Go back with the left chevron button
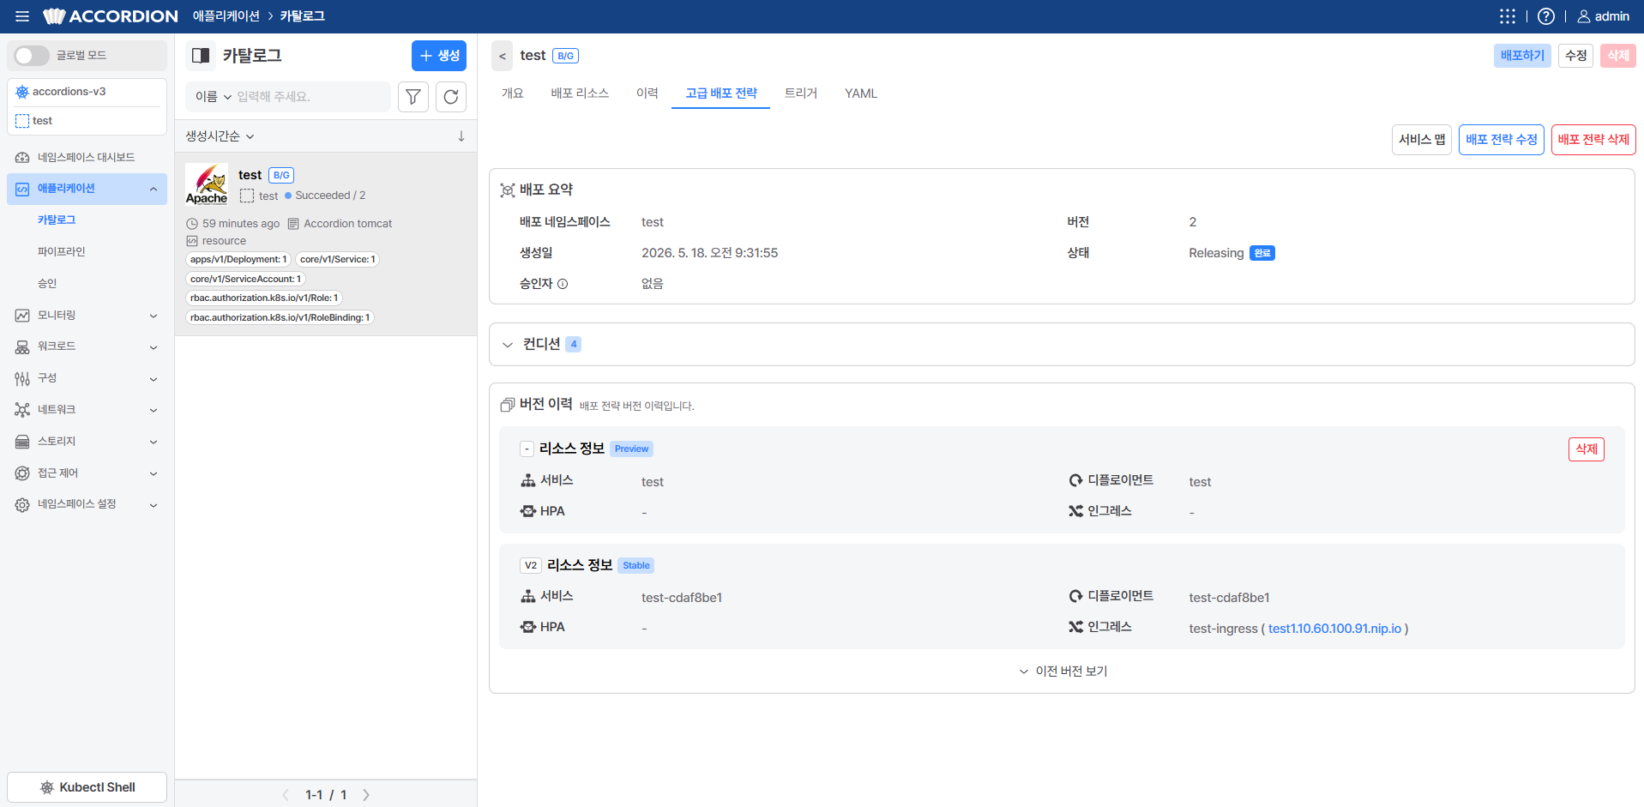Screen dimensions: 1644x807 coord(503,56)
